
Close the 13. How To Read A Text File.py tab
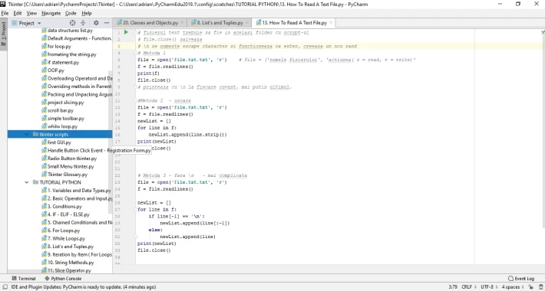331,23
